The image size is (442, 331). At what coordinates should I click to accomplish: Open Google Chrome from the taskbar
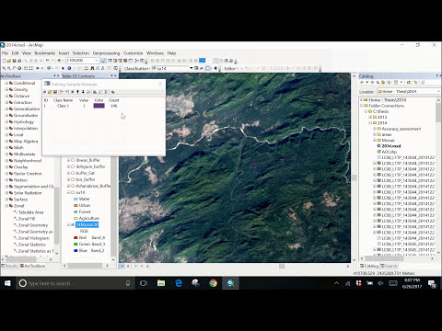[213, 283]
